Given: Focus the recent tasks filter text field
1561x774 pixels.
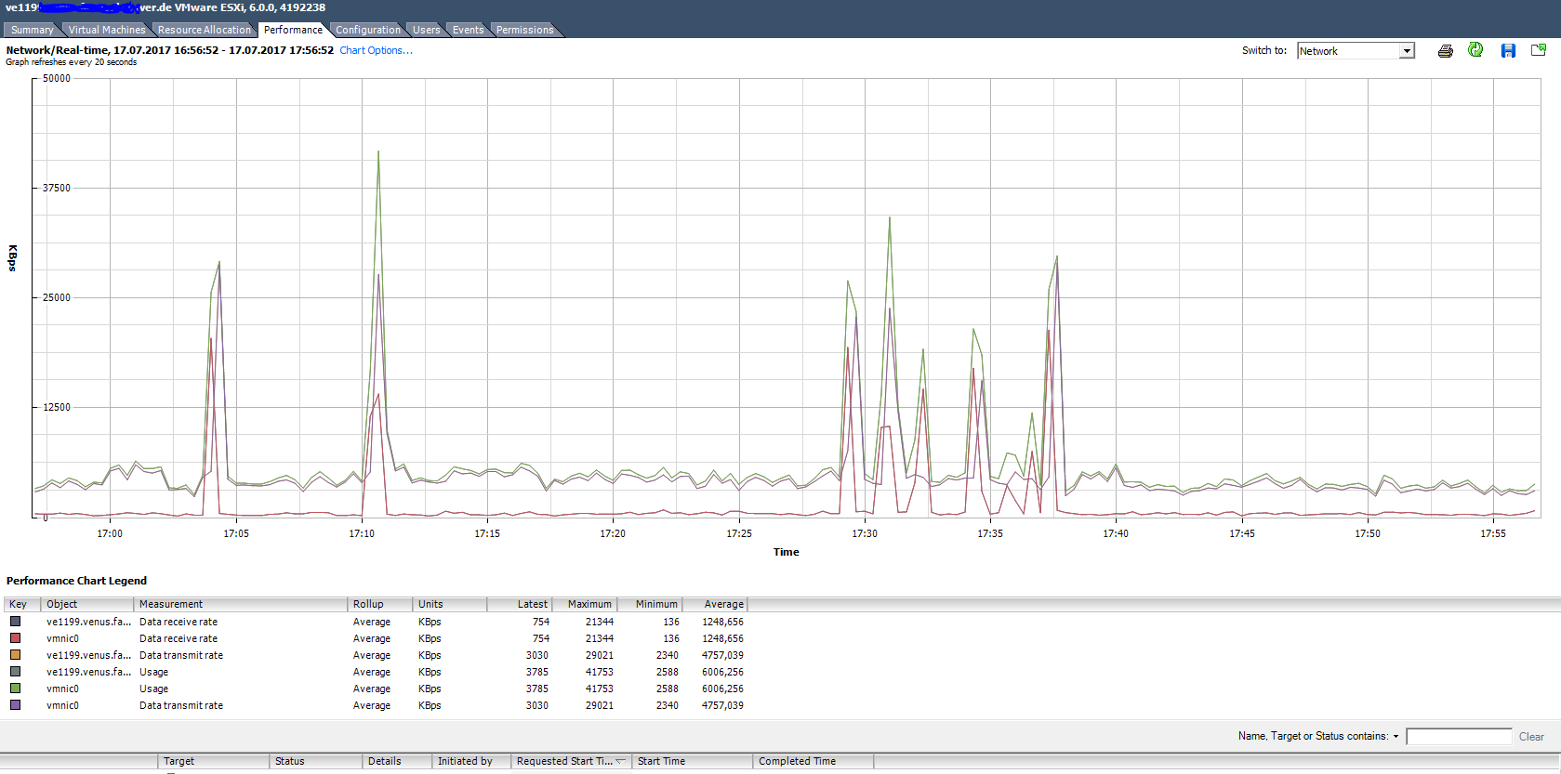Looking at the screenshot, I should [1458, 737].
